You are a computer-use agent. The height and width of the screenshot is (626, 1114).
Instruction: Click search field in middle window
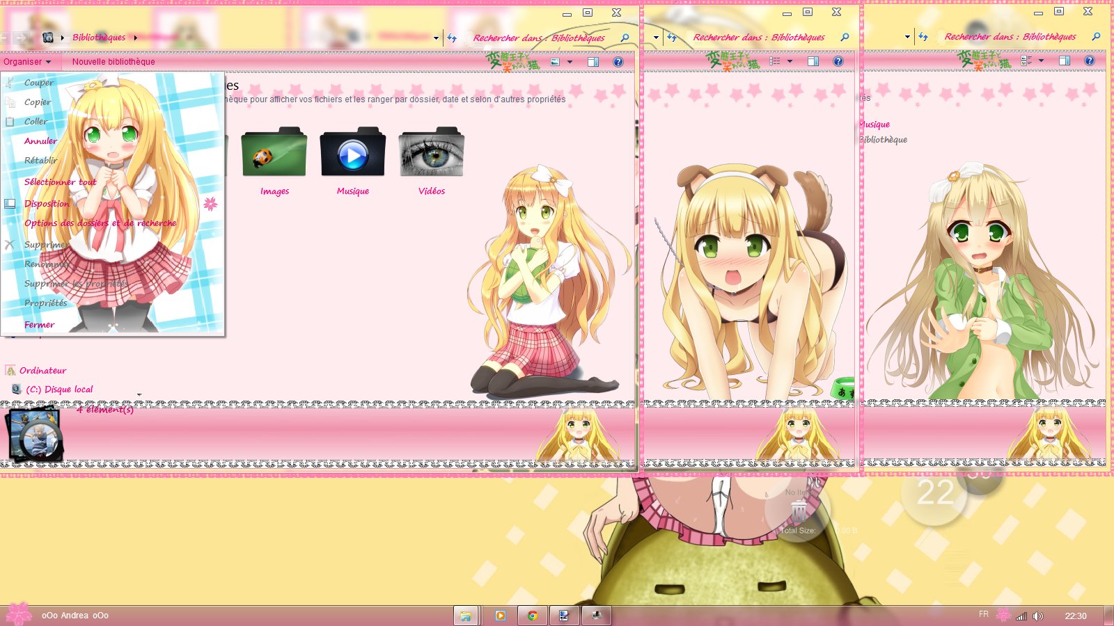[x=759, y=38]
